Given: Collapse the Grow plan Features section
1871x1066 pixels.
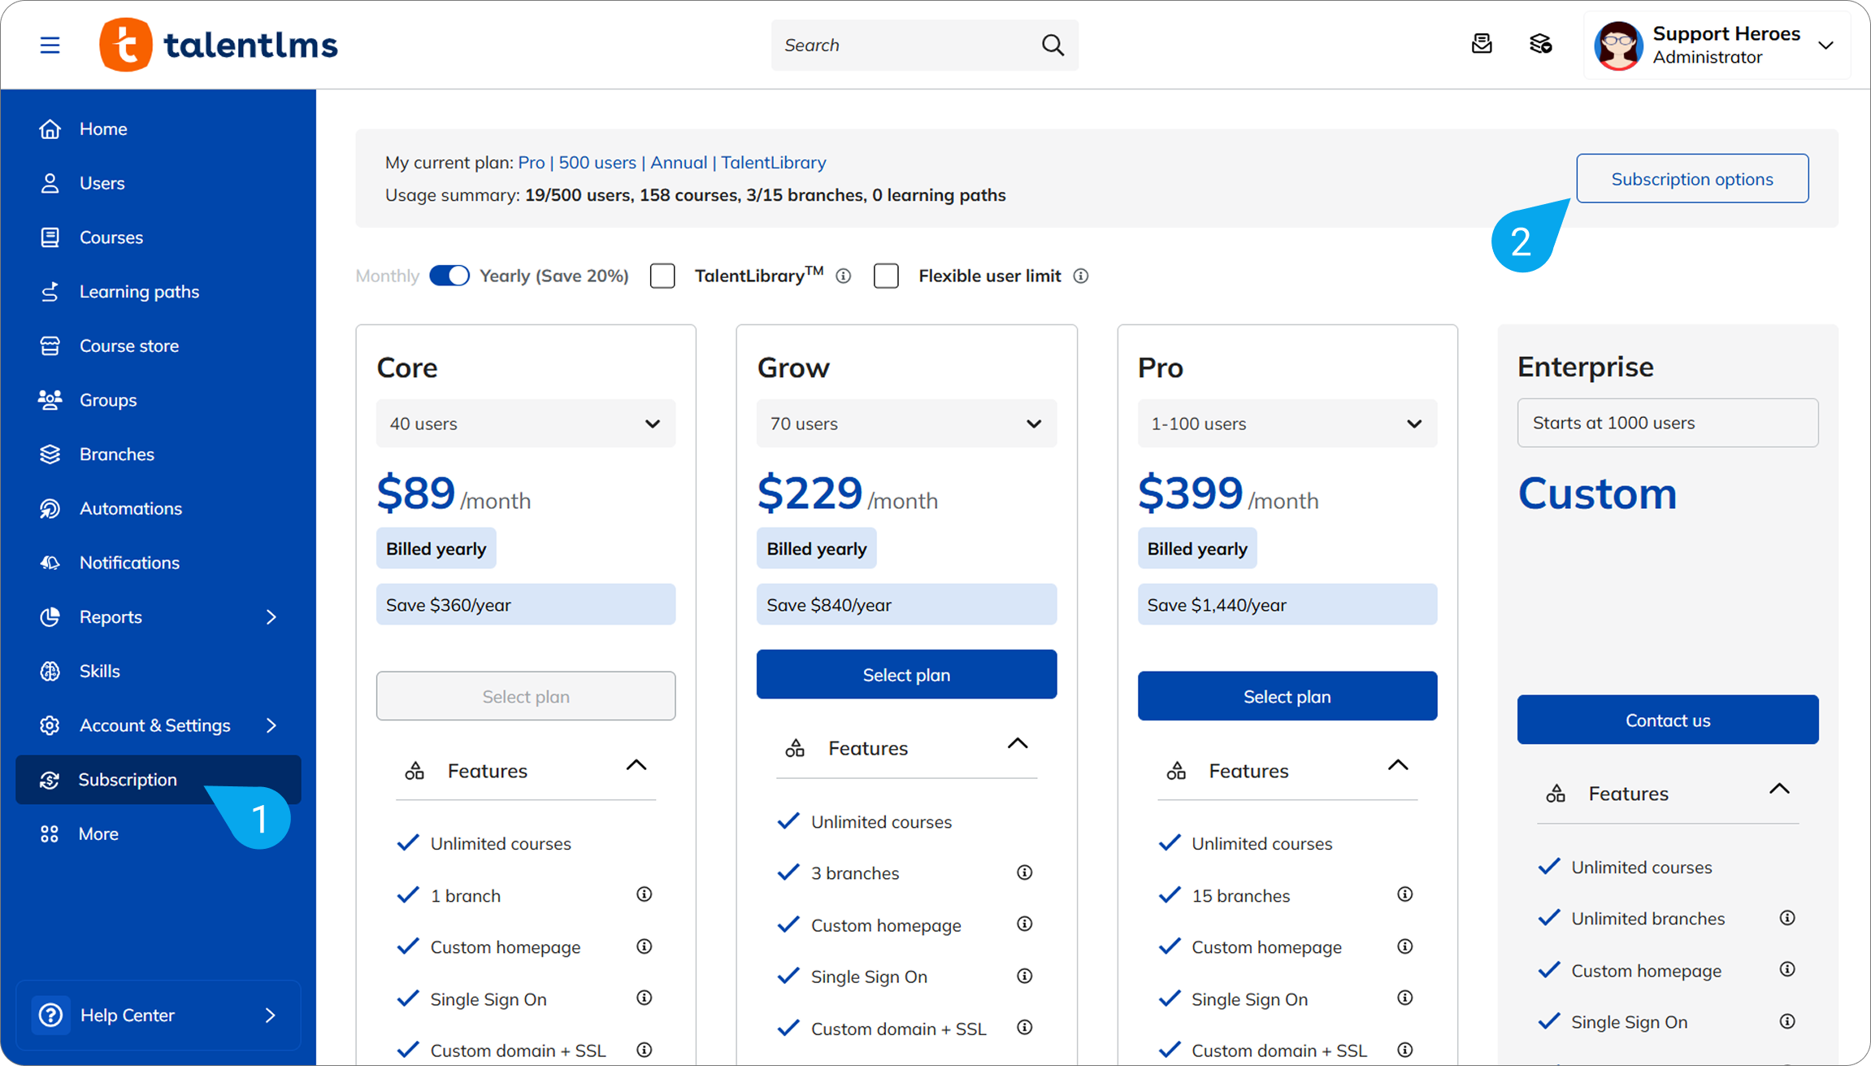Looking at the screenshot, I should pos(1018,744).
